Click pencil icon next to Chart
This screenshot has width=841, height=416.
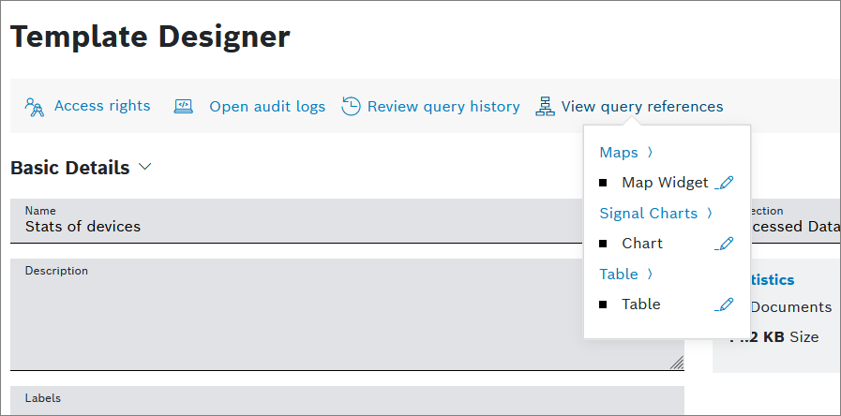click(x=724, y=244)
